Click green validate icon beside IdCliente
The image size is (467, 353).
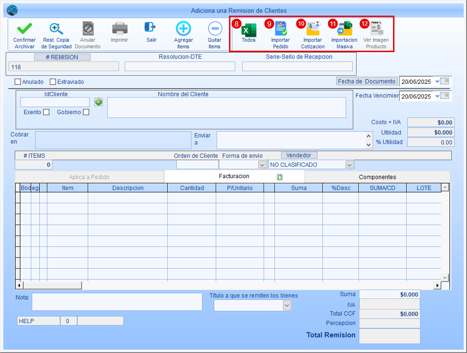[99, 102]
